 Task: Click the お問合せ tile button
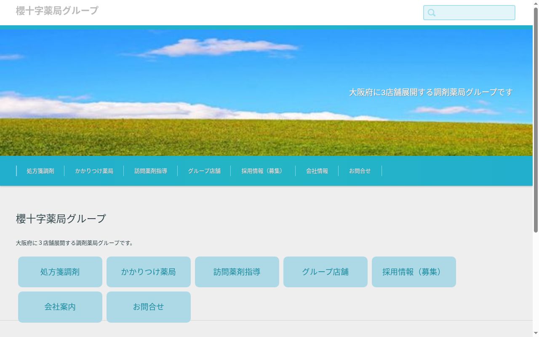click(x=149, y=307)
